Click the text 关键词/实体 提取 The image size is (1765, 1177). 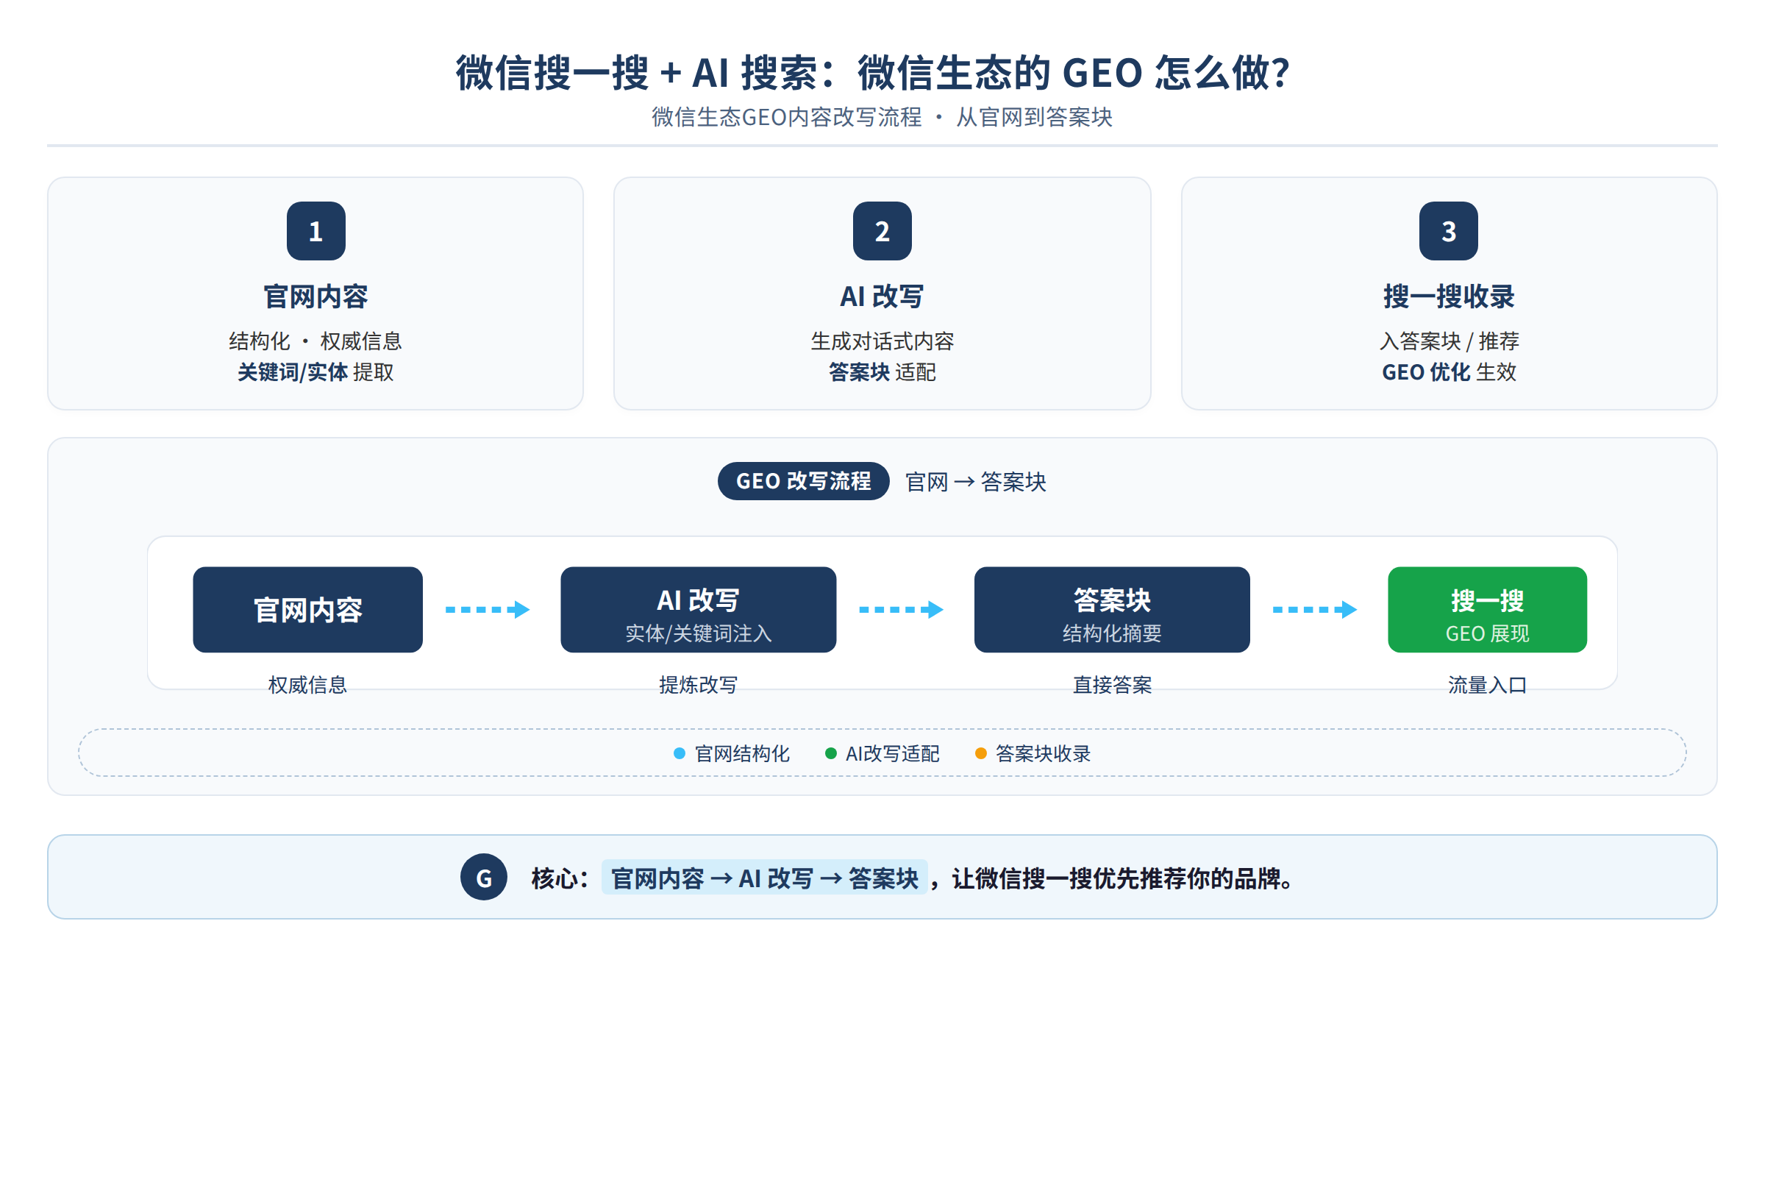coord(316,372)
